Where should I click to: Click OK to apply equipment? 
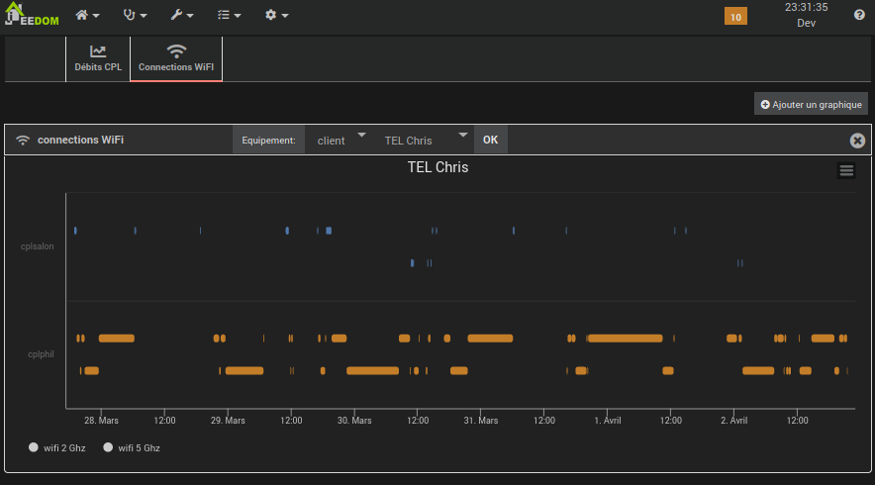tap(491, 141)
